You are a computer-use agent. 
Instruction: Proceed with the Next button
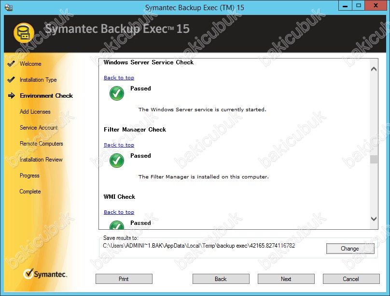click(286, 279)
